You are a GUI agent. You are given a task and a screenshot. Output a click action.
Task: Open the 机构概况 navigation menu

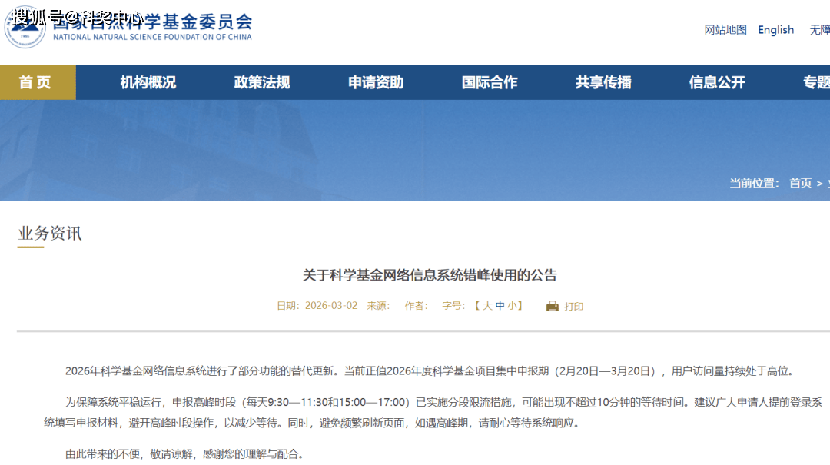(x=148, y=82)
